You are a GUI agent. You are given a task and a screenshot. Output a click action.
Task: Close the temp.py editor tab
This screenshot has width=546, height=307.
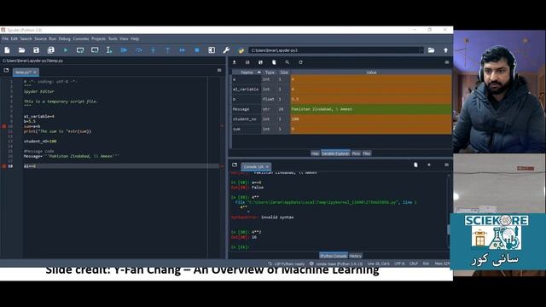pos(35,72)
